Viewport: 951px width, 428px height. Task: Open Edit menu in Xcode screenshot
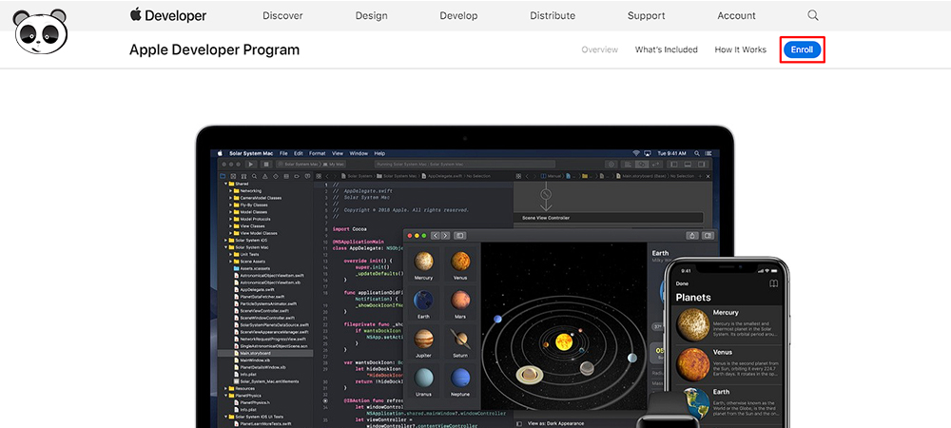point(299,153)
